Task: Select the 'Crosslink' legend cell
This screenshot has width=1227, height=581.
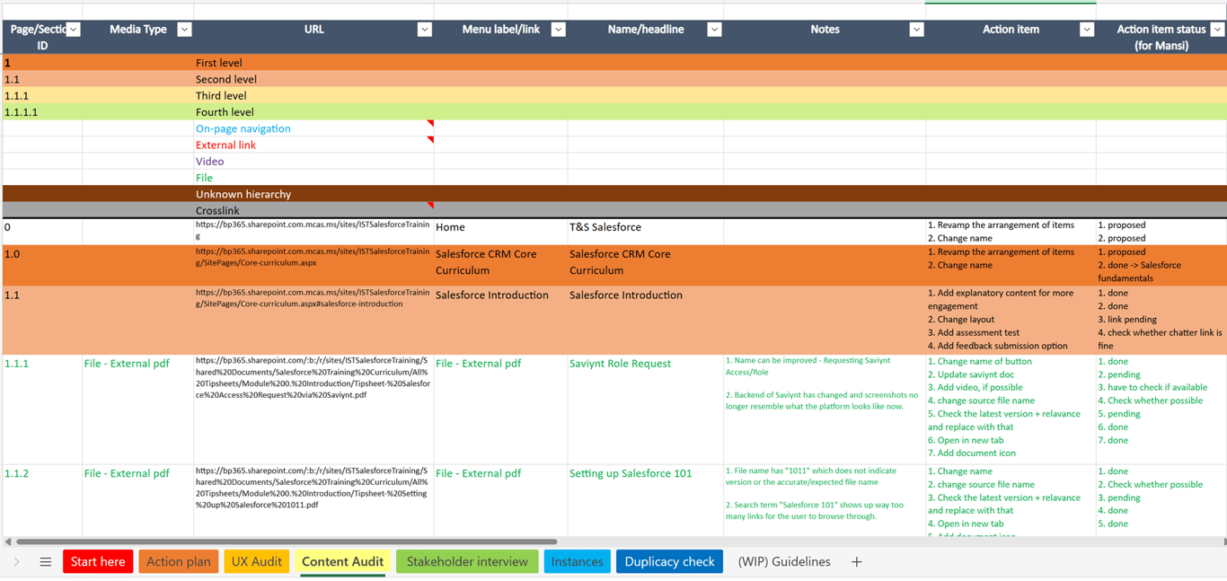Action: [x=313, y=210]
